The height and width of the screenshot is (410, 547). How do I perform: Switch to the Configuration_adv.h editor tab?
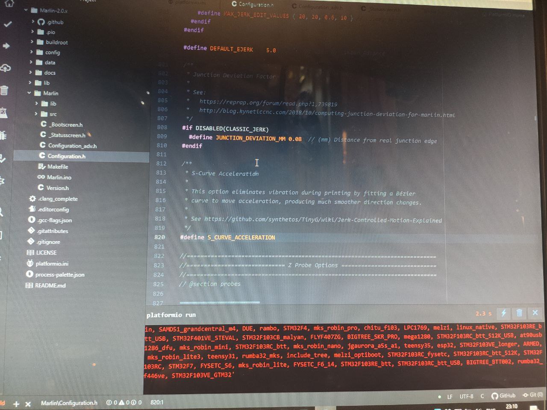(x=316, y=6)
